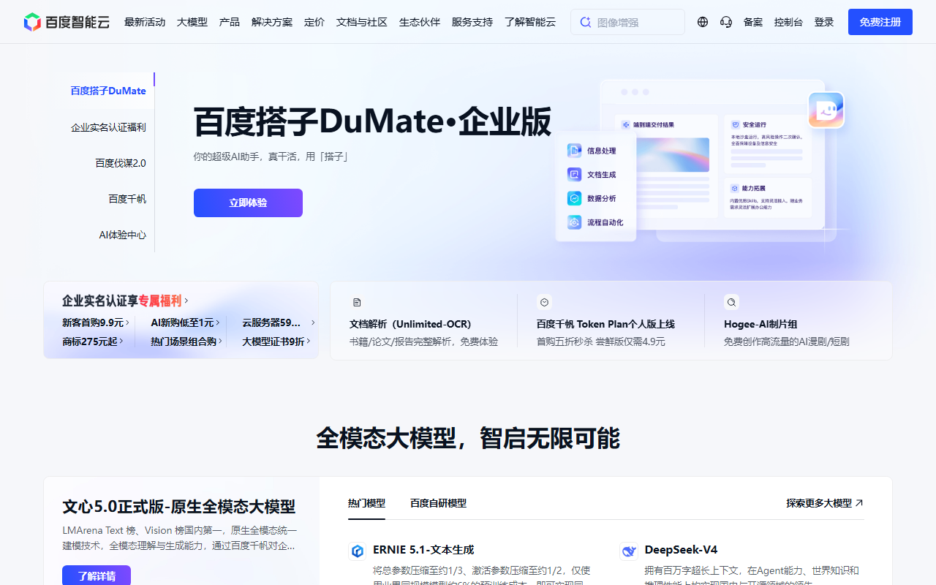Open the 备案 link
This screenshot has height=585, width=936.
(x=753, y=22)
